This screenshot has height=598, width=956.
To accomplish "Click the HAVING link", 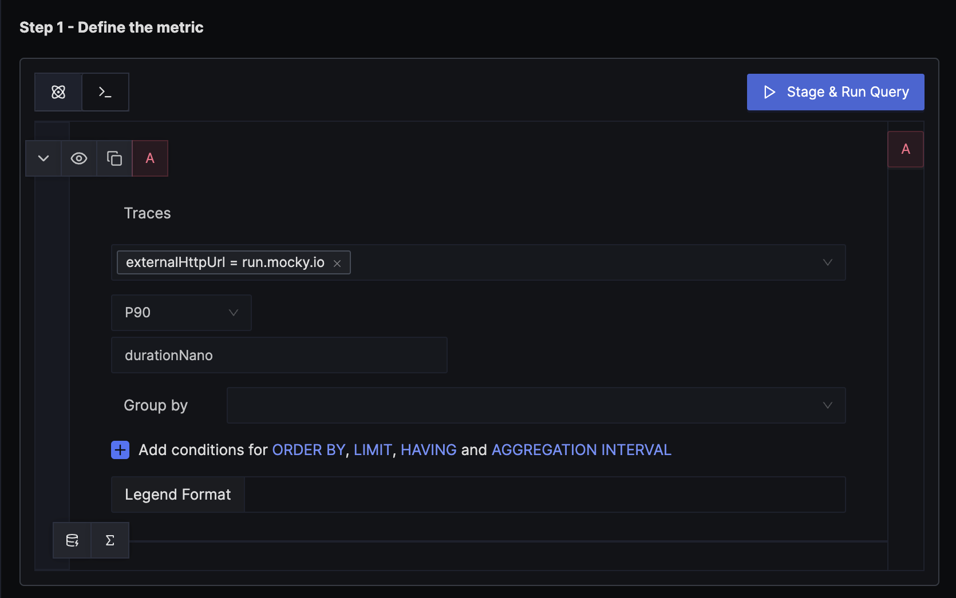I will [429, 450].
